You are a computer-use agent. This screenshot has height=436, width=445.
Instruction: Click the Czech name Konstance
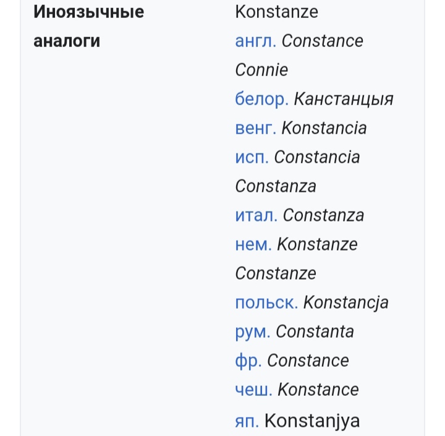[x=318, y=390]
